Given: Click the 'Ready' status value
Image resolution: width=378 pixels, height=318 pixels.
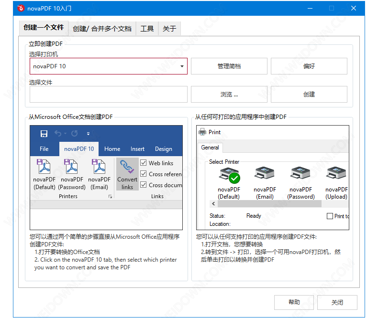Looking at the screenshot, I should [254, 216].
